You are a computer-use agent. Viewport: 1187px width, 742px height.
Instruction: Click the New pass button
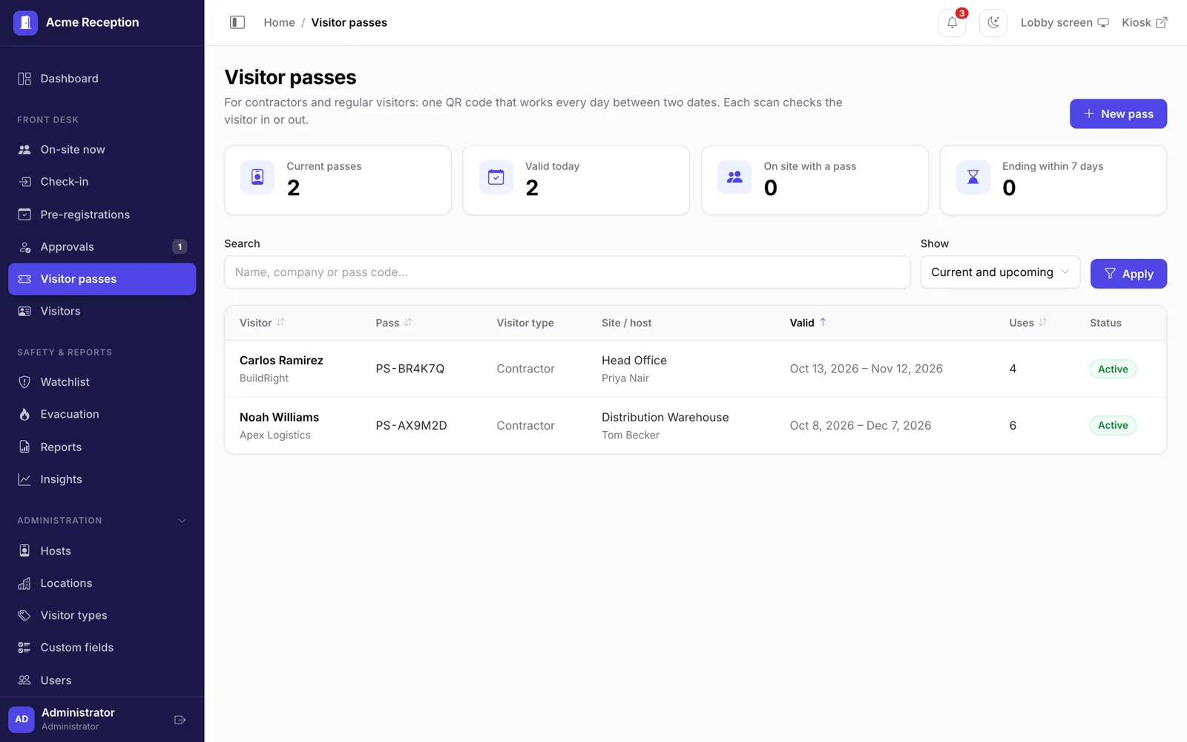click(x=1118, y=114)
